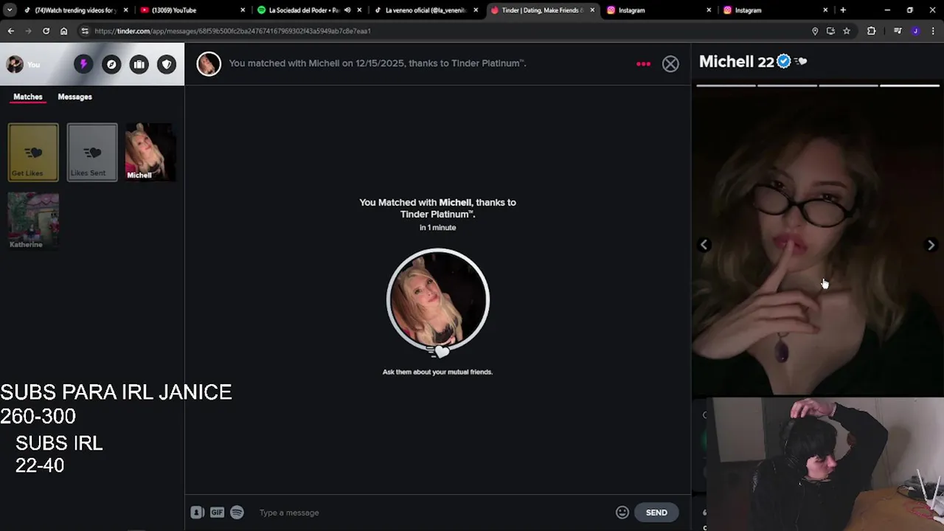The image size is (944, 531).
Task: Open the briefcase work mode icon
Action: click(x=139, y=64)
